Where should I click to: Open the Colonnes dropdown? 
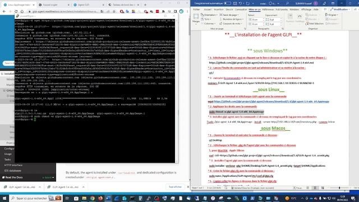[208, 24]
